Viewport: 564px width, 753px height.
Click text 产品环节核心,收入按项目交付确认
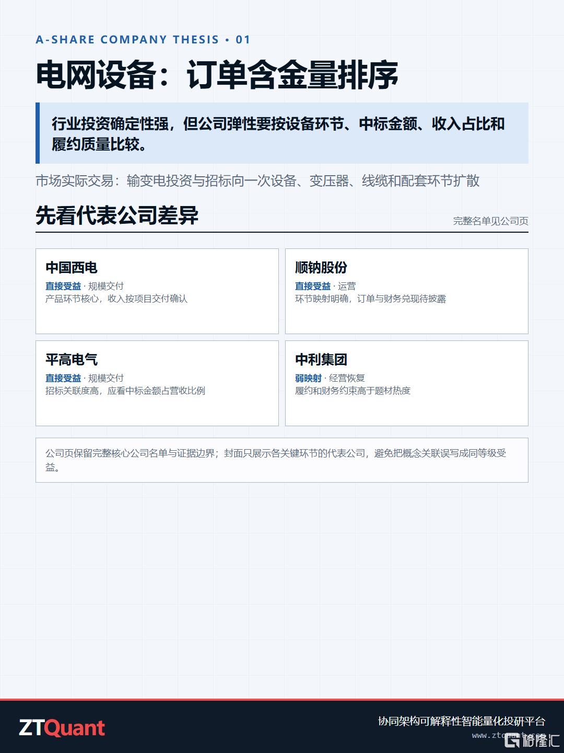coord(116,299)
